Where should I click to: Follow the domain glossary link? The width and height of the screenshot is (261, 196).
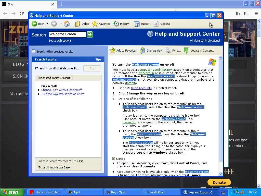click(x=130, y=83)
